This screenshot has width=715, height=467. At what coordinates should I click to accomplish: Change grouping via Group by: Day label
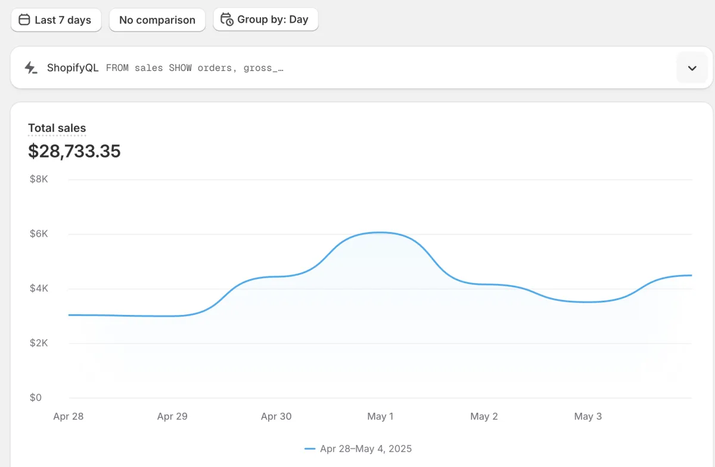click(272, 20)
